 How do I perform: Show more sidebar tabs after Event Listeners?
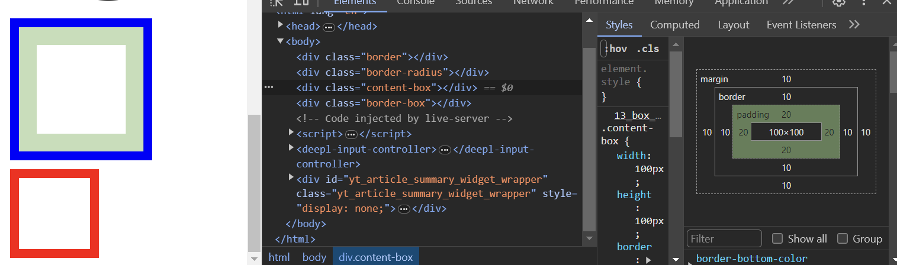click(x=854, y=25)
